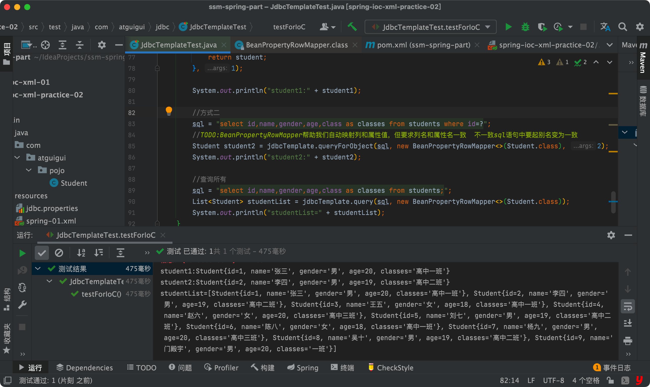Click the yellow intention lightbulb on line 82
Screen dimensions: 650x387
(x=169, y=111)
